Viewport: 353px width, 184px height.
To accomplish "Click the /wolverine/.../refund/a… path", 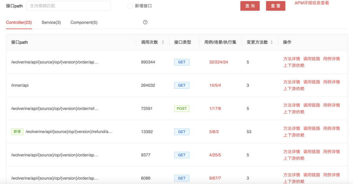I will tap(69, 132).
